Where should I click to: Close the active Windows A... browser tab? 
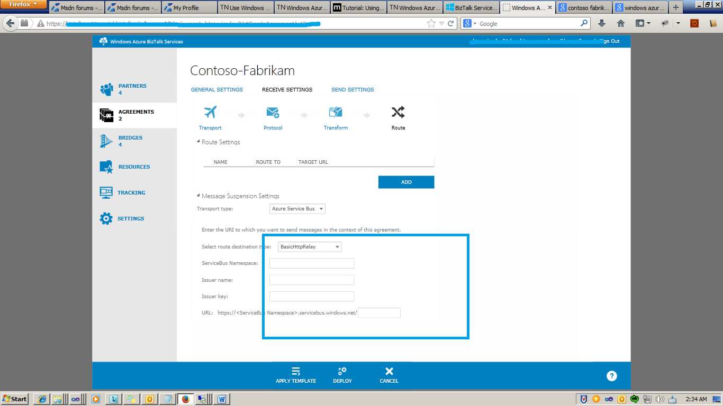coord(549,8)
